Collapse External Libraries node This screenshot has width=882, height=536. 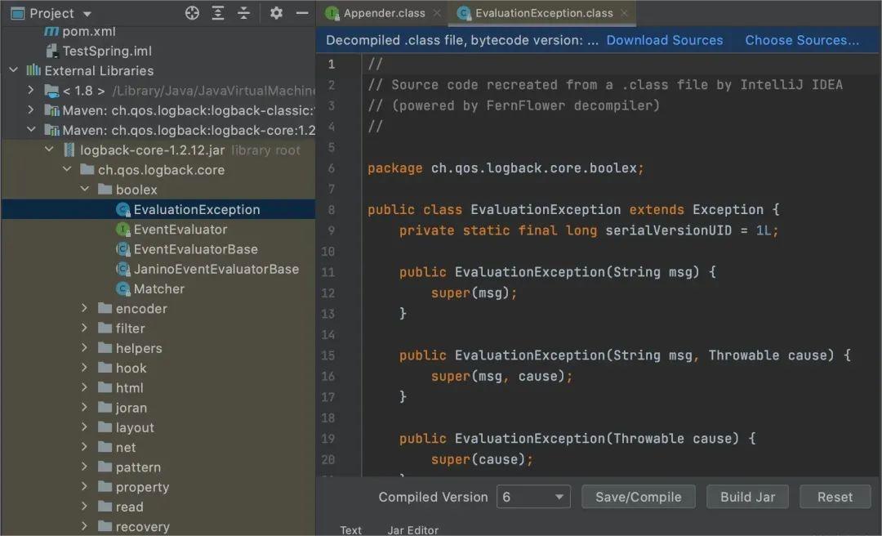click(x=14, y=70)
